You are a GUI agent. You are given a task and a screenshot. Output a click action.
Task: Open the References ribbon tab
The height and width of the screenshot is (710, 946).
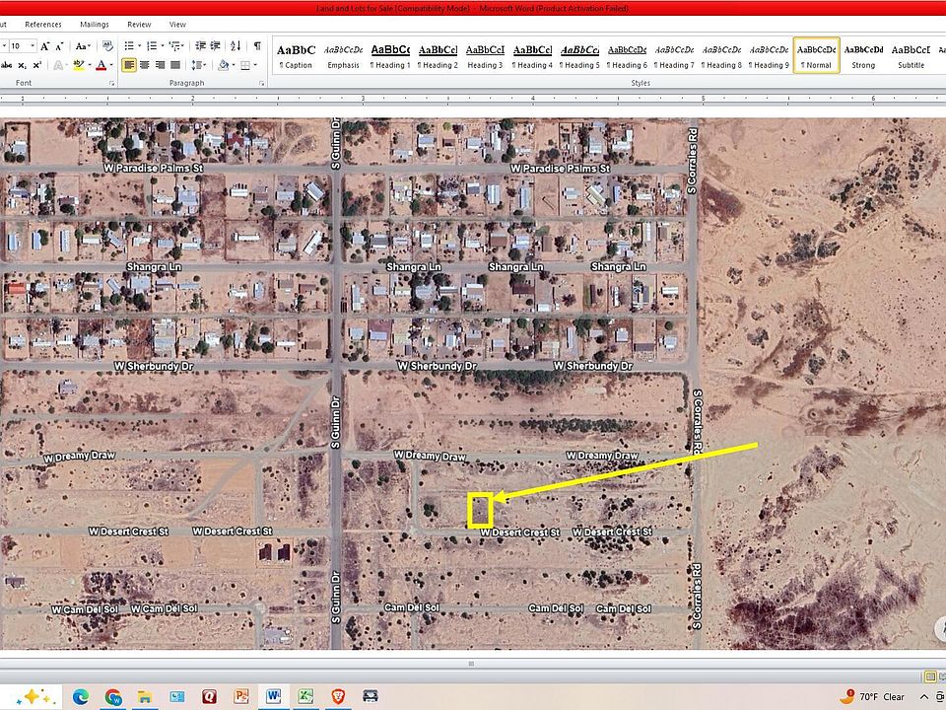click(x=42, y=24)
